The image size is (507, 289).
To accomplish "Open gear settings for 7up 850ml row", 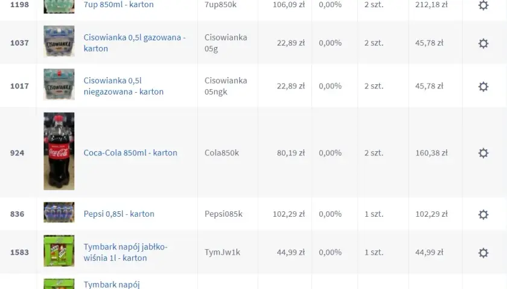I will tap(483, 5).
